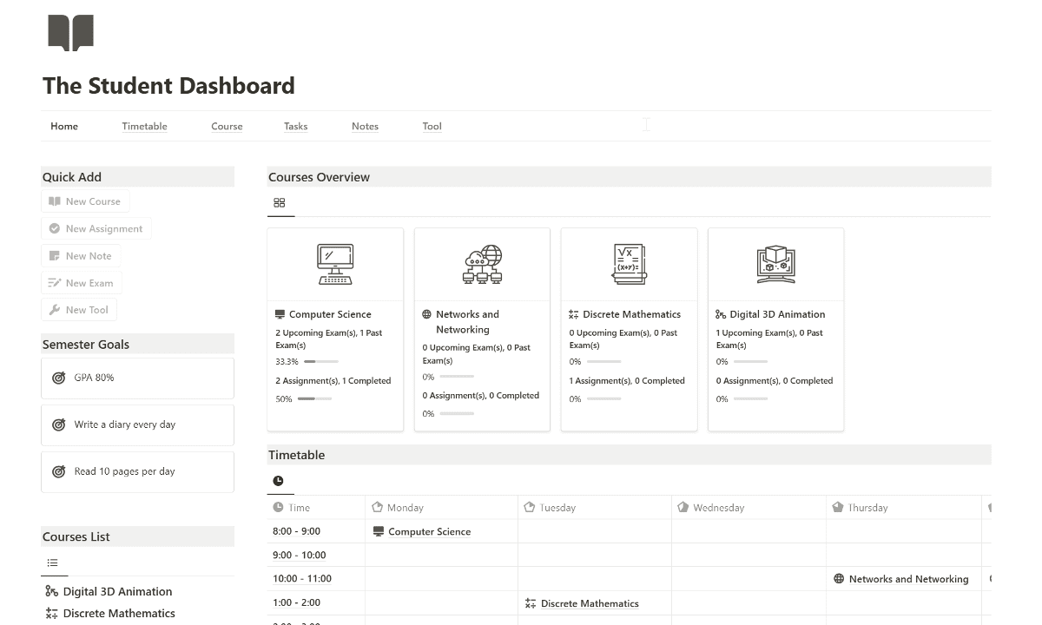
Task: Open the Discrete Mathematics entry on Tuesday
Action: [x=590, y=603]
